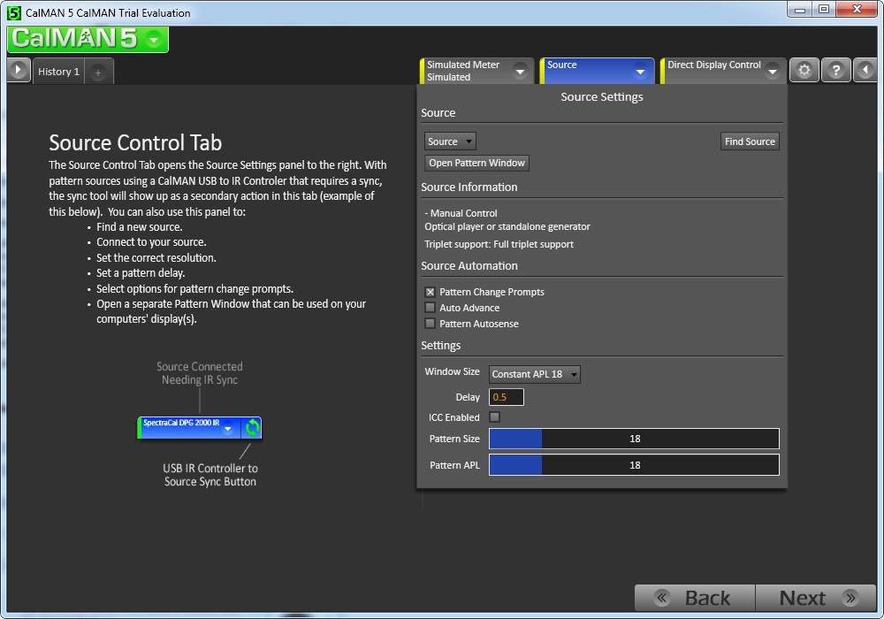Add a new history tab with plus

tap(98, 73)
